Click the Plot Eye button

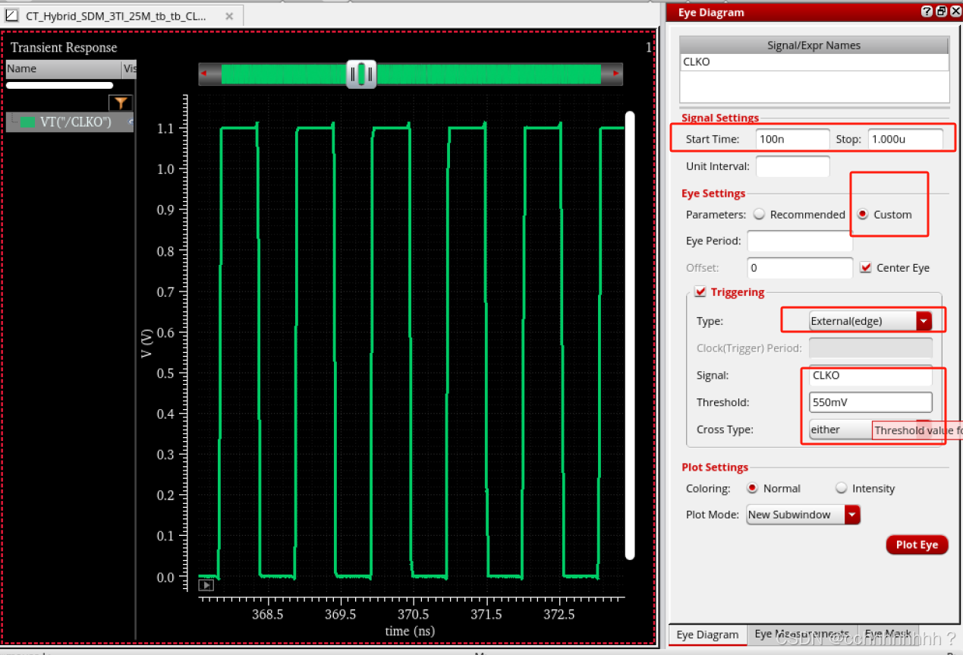[x=917, y=545]
